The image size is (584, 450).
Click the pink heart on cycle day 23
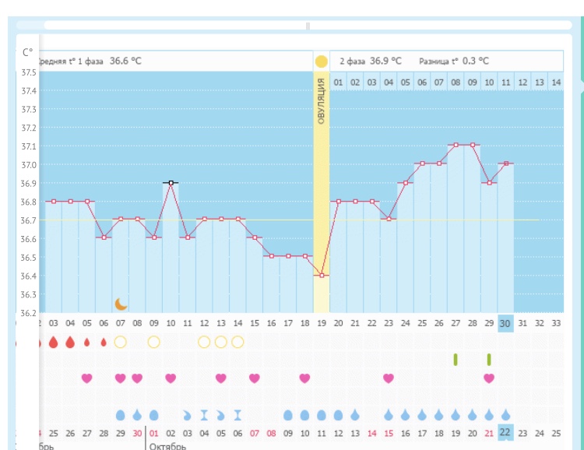coord(389,378)
